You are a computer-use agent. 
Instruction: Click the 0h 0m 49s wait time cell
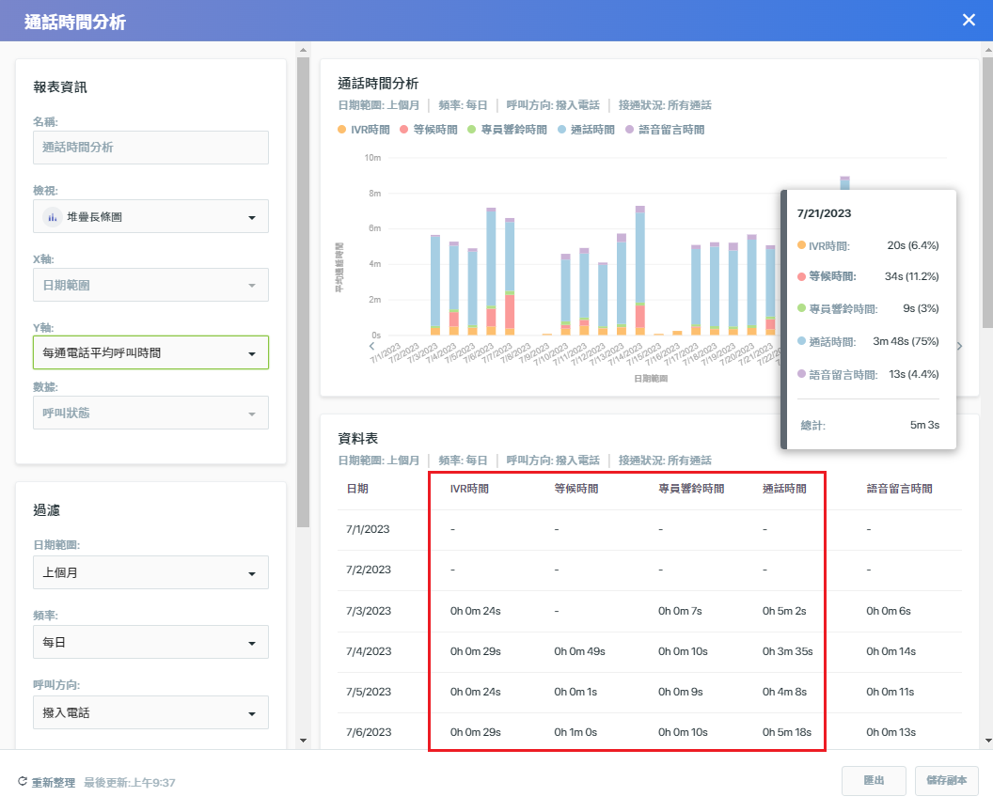pyautogui.click(x=579, y=651)
